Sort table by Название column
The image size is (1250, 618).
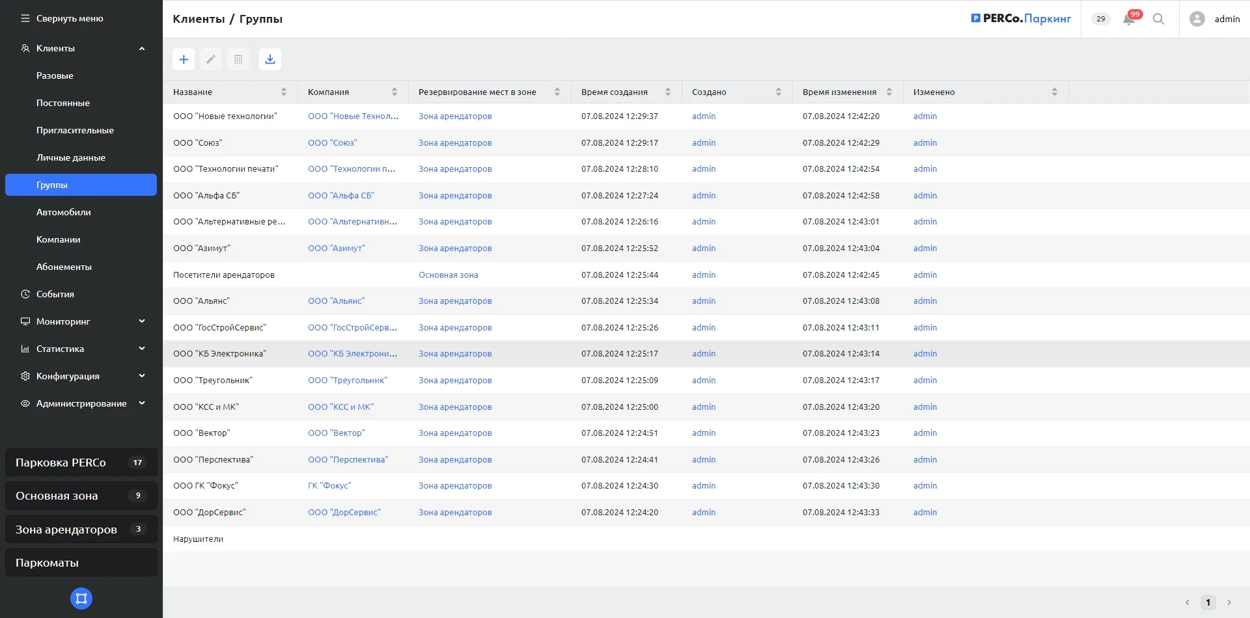point(284,92)
